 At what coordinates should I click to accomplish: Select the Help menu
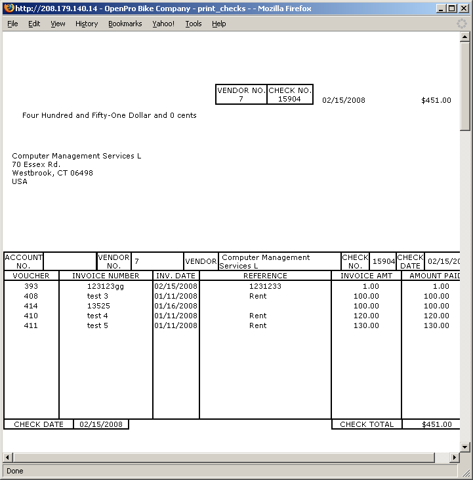(219, 24)
